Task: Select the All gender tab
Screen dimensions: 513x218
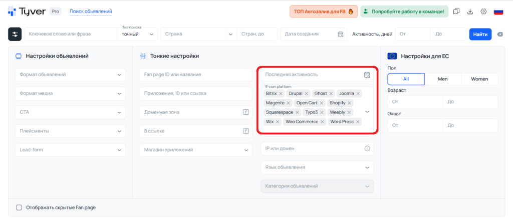Action: pos(406,79)
